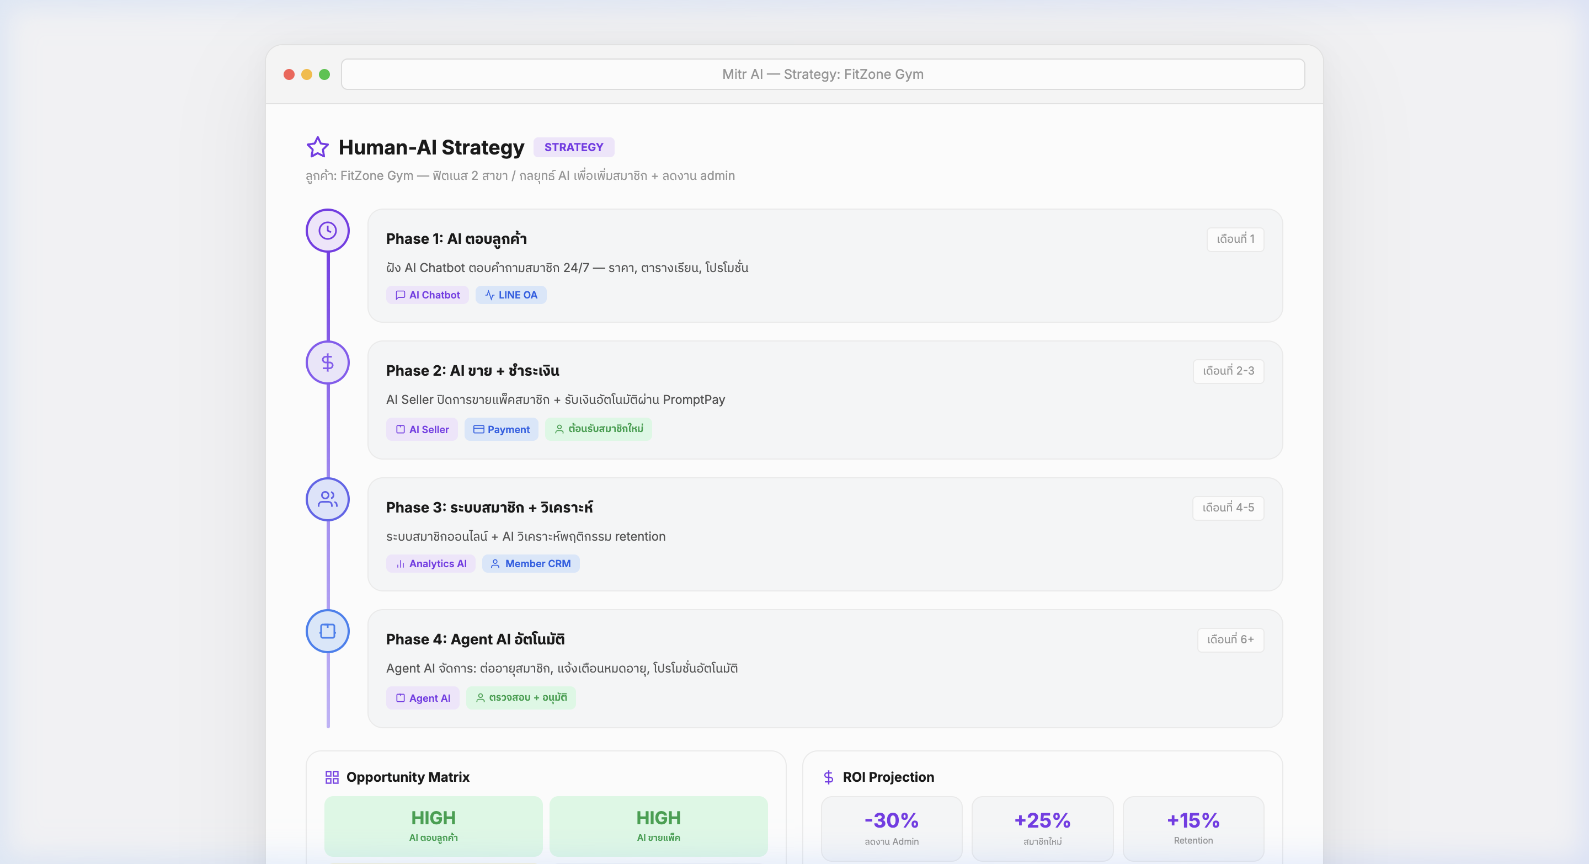The height and width of the screenshot is (864, 1589).
Task: Click the เดือนที่ 2-3 badge on Phase 2
Action: 1228,371
